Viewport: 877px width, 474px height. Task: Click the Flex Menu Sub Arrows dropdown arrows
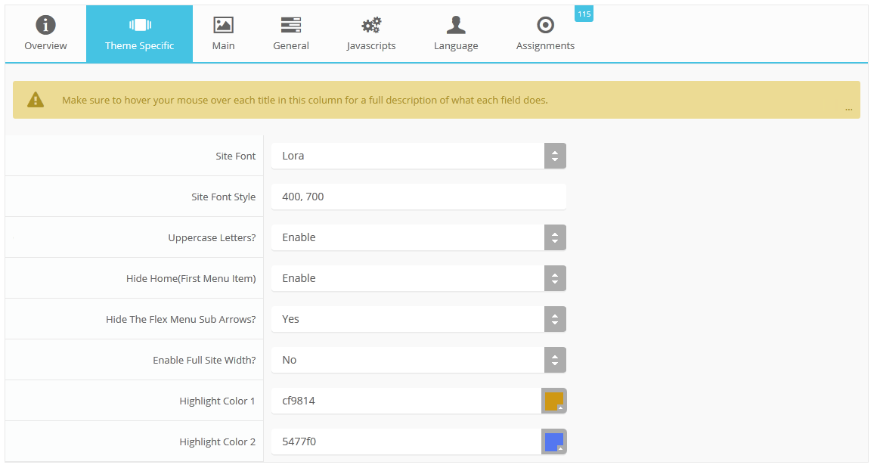point(555,319)
